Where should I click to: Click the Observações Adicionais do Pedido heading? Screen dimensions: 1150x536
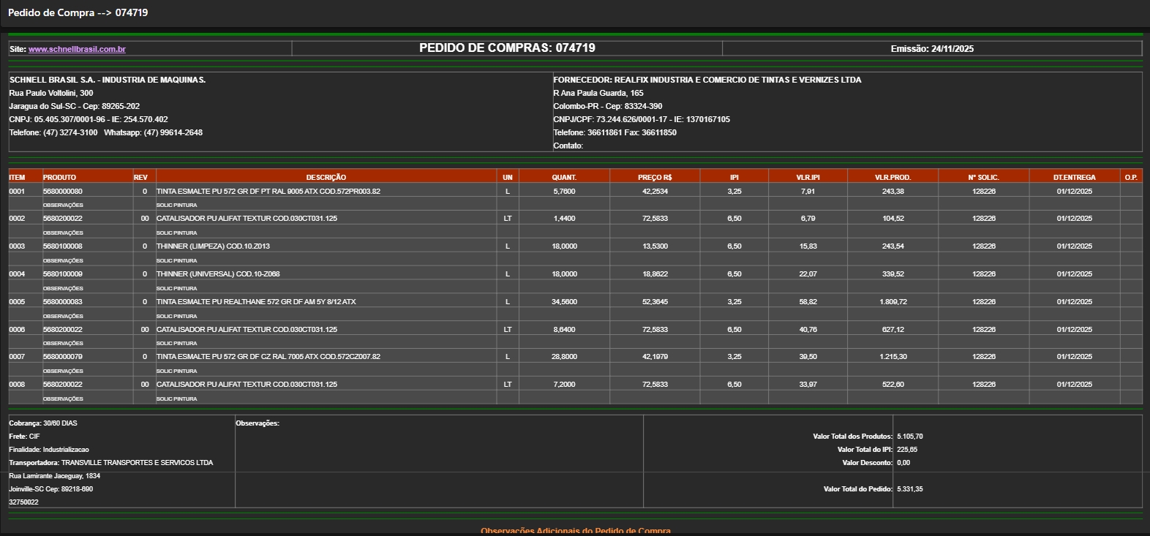click(575, 531)
